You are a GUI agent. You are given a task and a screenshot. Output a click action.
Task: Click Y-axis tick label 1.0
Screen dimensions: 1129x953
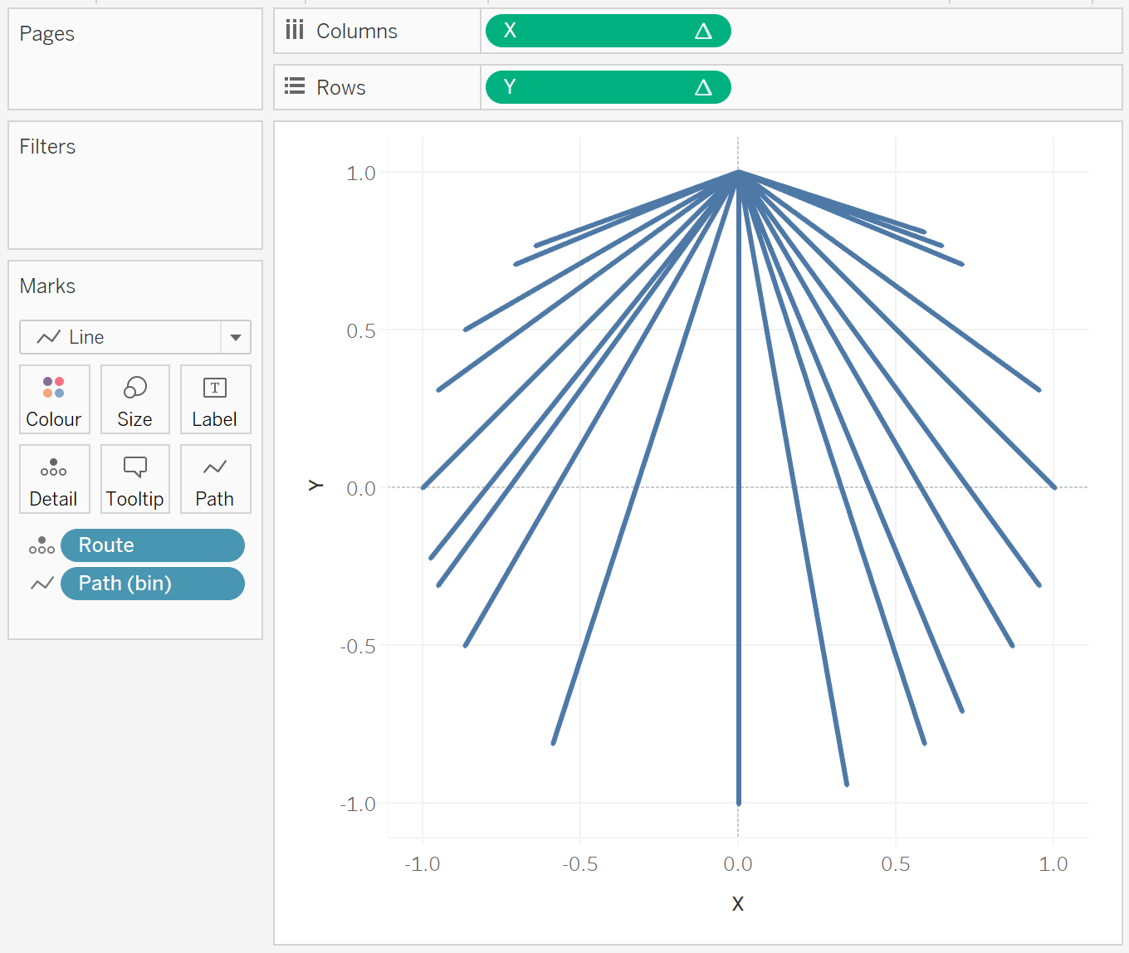coord(361,173)
